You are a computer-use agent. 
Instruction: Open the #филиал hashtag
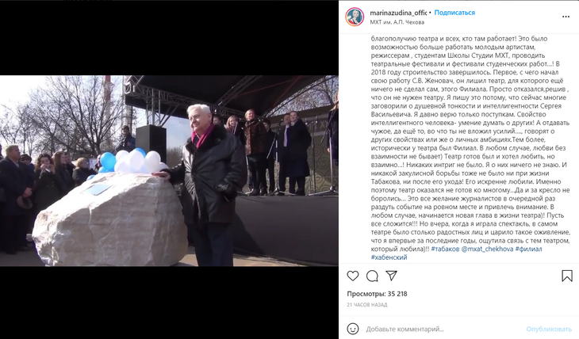pos(528,249)
